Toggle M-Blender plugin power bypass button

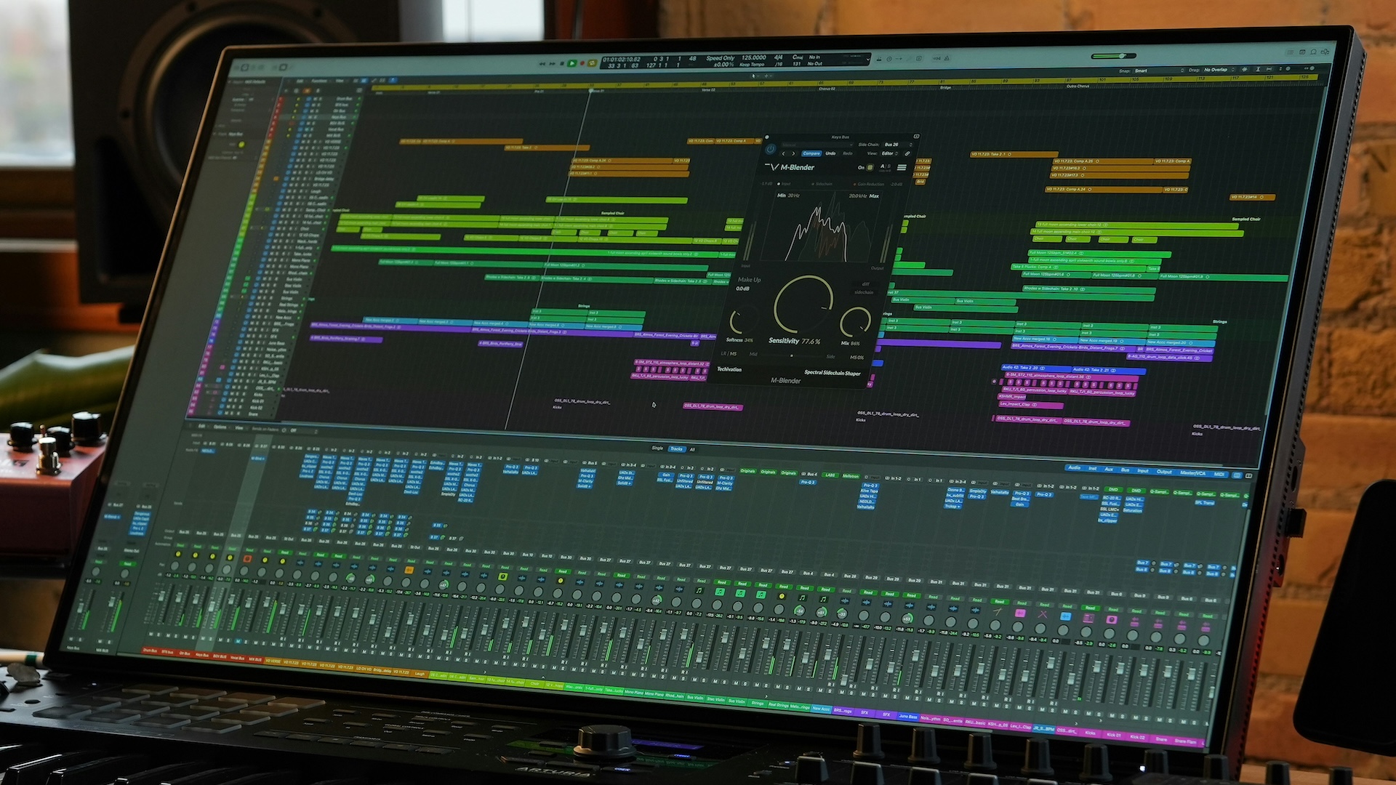coord(771,149)
